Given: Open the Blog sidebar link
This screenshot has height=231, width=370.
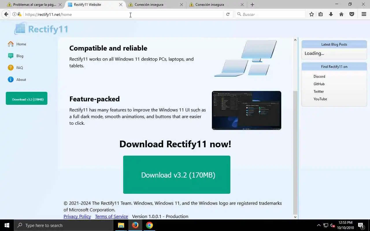Looking at the screenshot, I should point(20,56).
